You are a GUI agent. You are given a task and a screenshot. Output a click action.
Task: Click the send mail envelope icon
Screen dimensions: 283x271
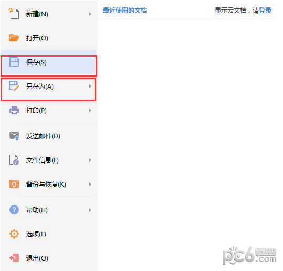tap(14, 136)
